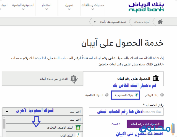
Task: Select the البنوك العالمية radio button
Action: 107,95
